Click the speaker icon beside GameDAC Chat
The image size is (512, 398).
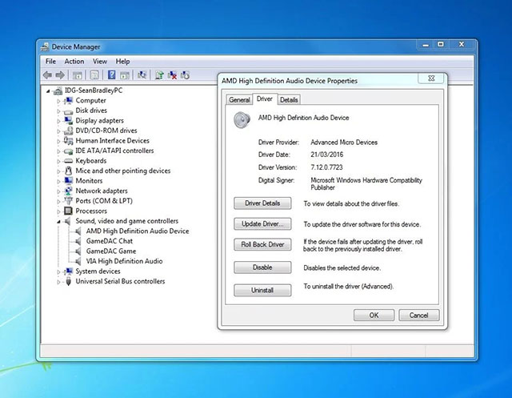tap(78, 241)
